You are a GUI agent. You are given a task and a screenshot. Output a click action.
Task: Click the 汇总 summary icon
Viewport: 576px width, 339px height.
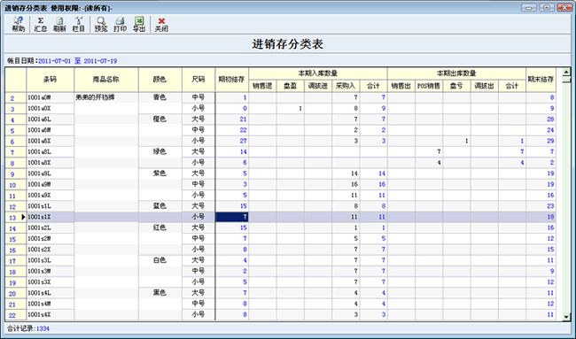pos(41,24)
